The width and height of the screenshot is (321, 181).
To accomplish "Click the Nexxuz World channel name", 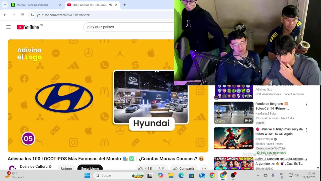I will pos(264,139).
